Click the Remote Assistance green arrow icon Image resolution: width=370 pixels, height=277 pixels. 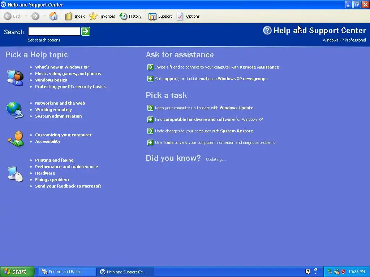150,67
